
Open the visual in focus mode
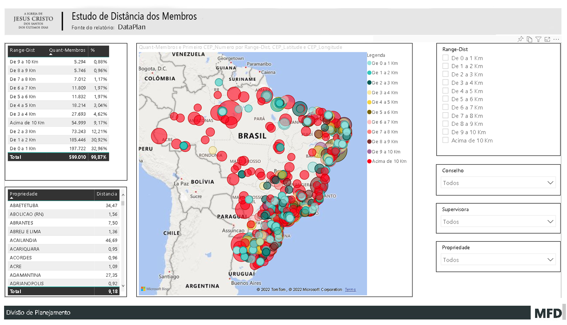tap(547, 39)
